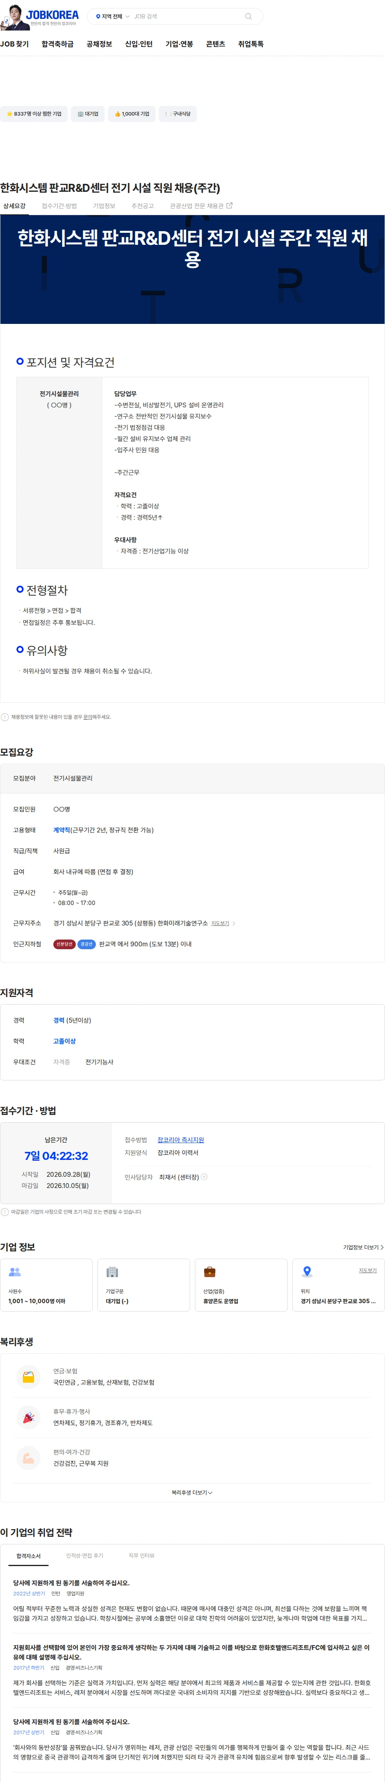Expand 복리후생 더보기
This screenshot has height=1782, width=385.
point(192,1492)
